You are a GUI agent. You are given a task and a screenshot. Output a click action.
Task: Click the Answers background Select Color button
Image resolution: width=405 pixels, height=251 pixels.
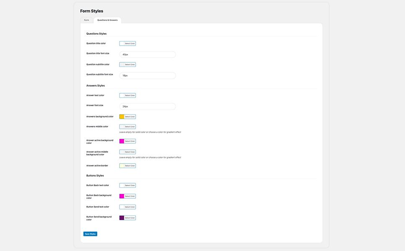click(x=130, y=117)
